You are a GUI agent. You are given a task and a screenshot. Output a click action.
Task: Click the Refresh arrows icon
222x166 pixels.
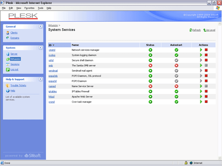pyautogui.click(x=191, y=30)
